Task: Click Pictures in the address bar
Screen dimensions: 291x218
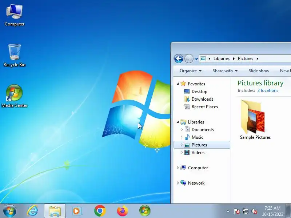Action: [x=245, y=58]
